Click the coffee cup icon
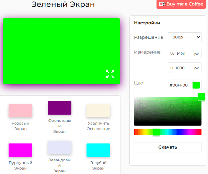Image resolution: width=208 pixels, height=174 pixels. pyautogui.click(x=161, y=4)
